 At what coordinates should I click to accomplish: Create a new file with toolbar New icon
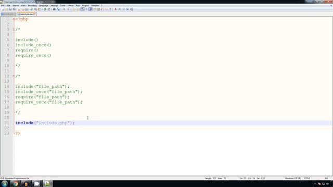pos(3,9)
